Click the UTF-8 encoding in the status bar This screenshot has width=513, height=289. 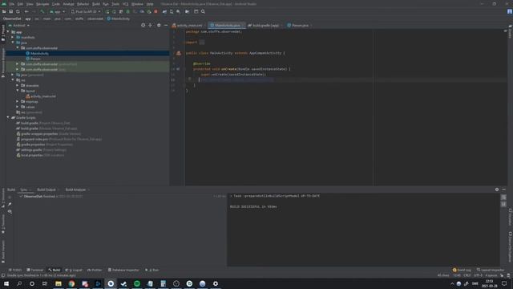tap(478, 275)
